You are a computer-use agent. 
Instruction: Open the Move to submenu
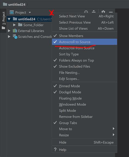[x=84, y=129]
